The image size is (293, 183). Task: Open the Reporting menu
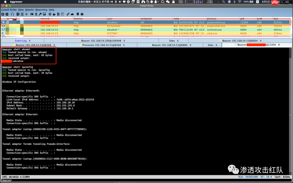pos(41,10)
